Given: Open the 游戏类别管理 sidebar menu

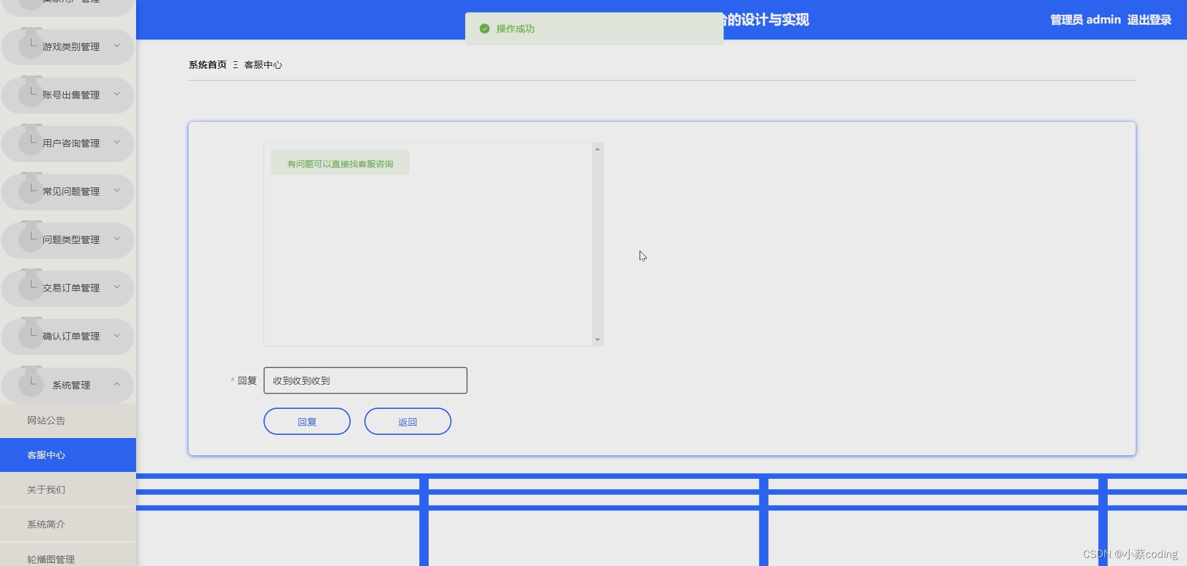Looking at the screenshot, I should (68, 46).
